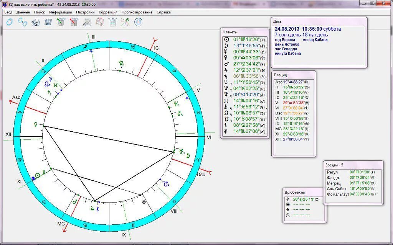Screen dimensions: 393x245
Task: Select the Jupiter glyph on the chart
Action: [x=92, y=208]
